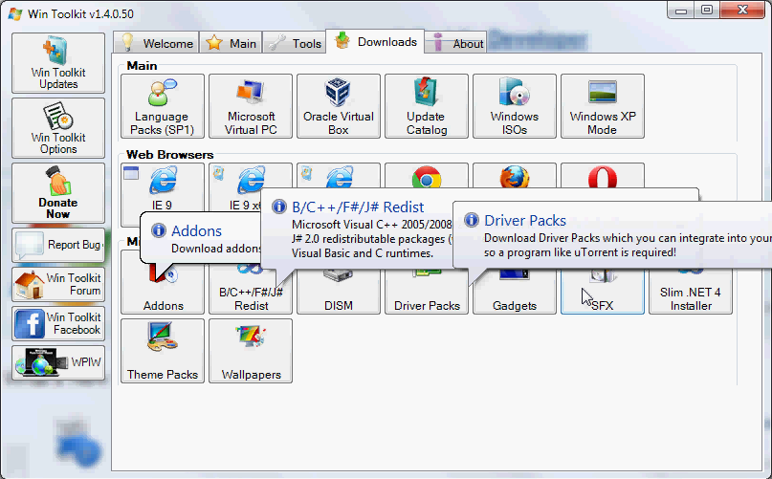Open Win Toolkit Facebook page

tap(58, 323)
